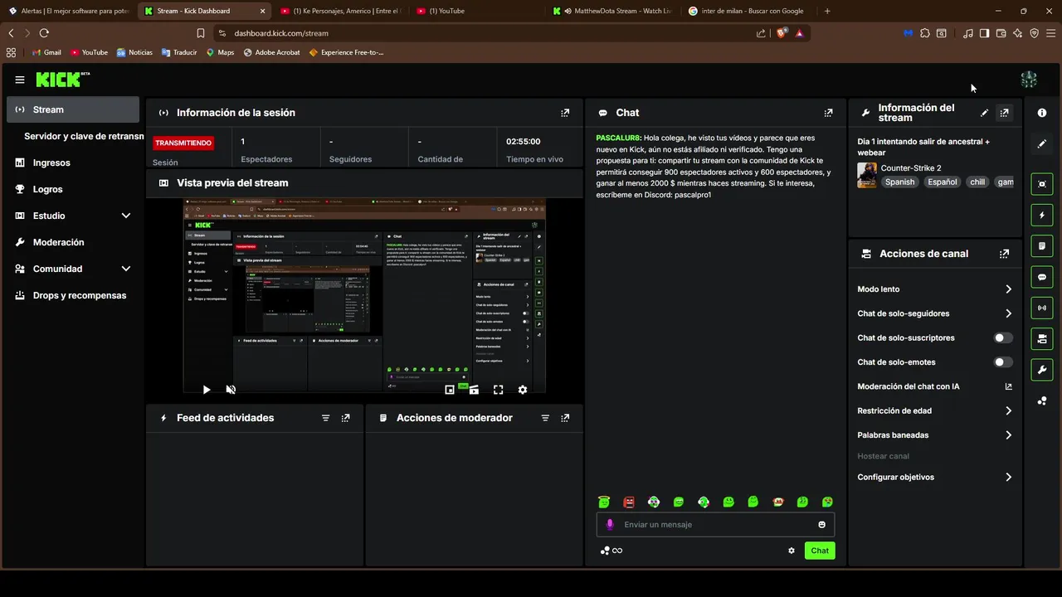Unmute the stream preview audio

(231, 390)
